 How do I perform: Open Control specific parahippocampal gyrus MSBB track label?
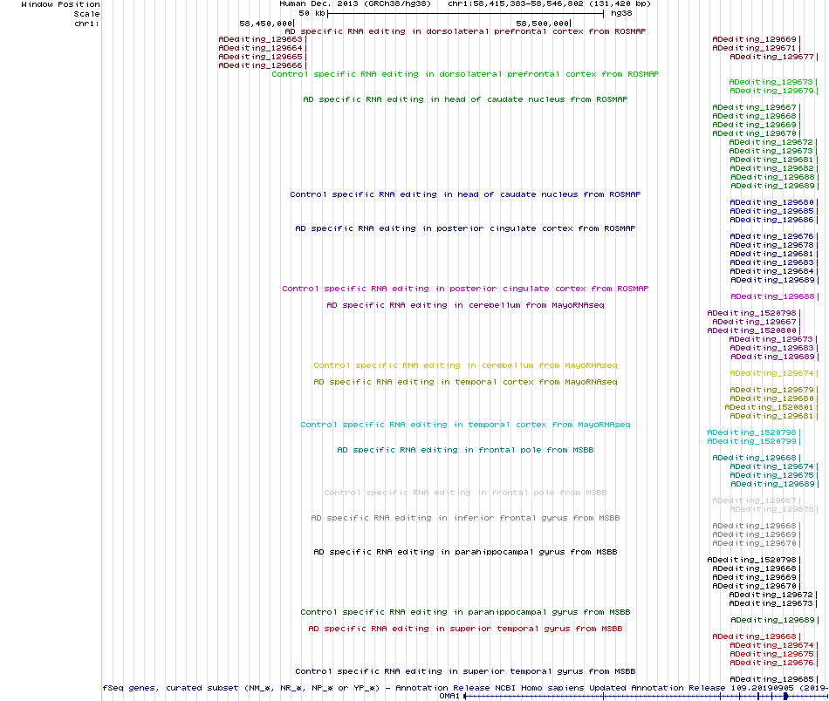pyautogui.click(x=465, y=612)
